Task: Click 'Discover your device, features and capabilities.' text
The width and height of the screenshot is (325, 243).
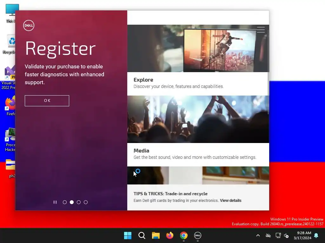Action: coord(178,86)
